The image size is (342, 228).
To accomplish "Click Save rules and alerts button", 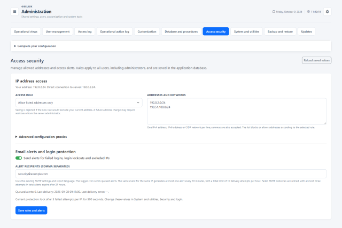I will coord(31,210).
